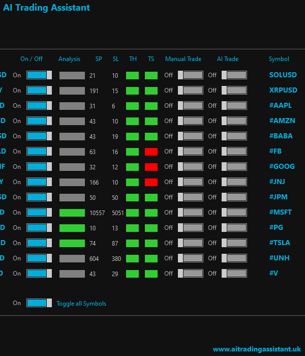Select the #TSLA symbol
Viewport: 305px width, 356px height.
pyautogui.click(x=280, y=243)
